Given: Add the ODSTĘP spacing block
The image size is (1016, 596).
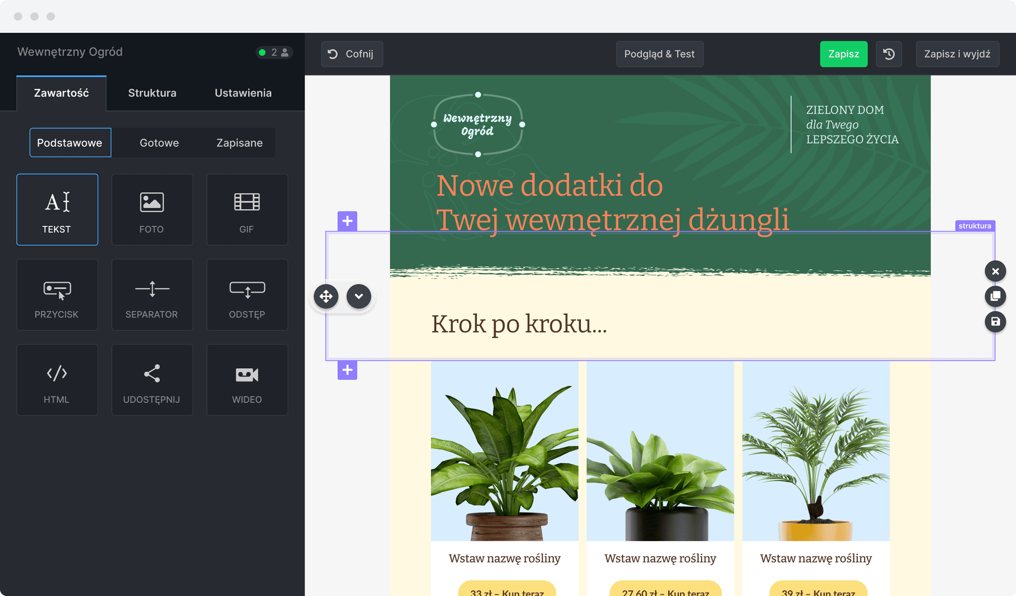Looking at the screenshot, I should pyautogui.click(x=247, y=295).
